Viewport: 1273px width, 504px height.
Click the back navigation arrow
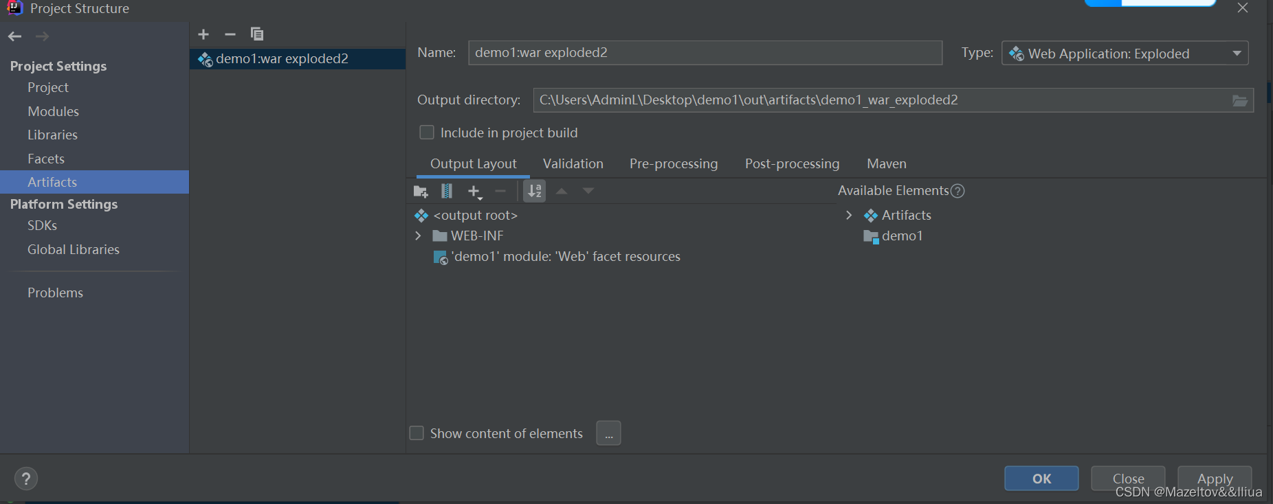[x=15, y=36]
